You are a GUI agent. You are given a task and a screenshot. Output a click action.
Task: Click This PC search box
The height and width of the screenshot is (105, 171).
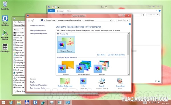click(153, 15)
